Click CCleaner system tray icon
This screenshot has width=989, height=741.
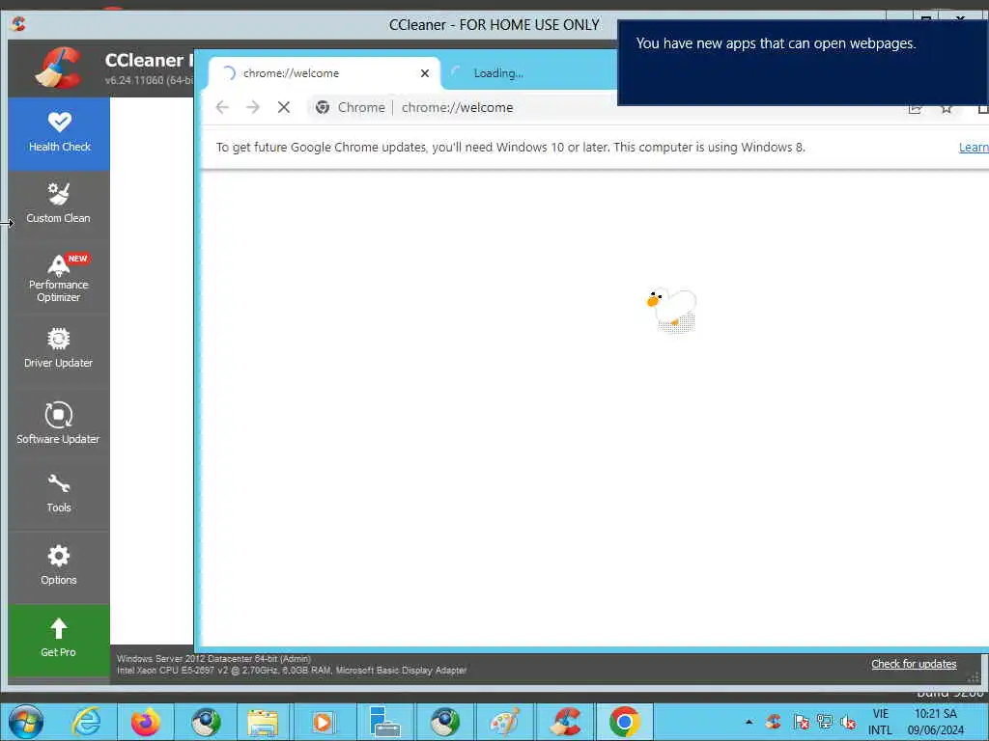pyautogui.click(x=774, y=722)
